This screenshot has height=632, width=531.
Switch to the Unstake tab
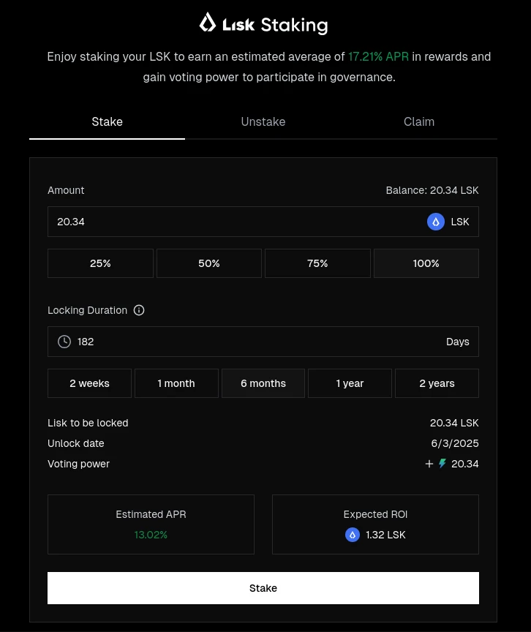point(263,121)
